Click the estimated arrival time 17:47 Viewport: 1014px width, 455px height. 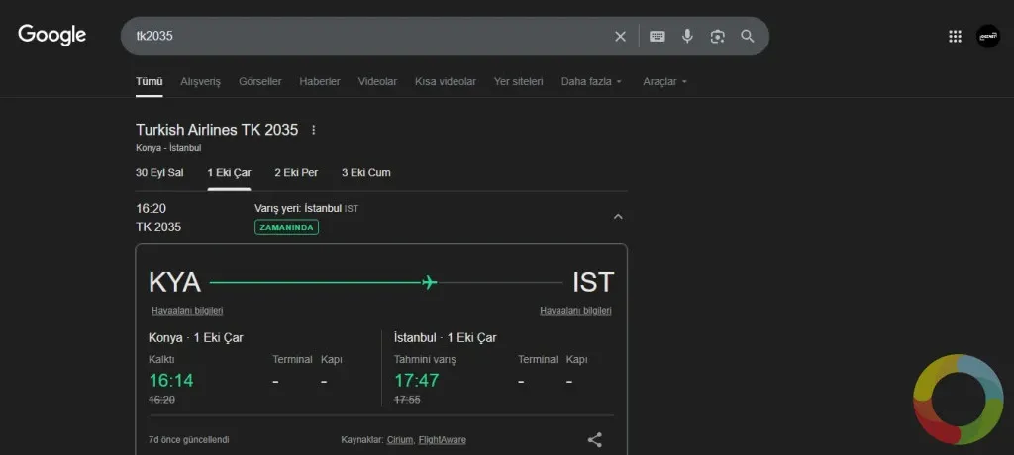(417, 380)
